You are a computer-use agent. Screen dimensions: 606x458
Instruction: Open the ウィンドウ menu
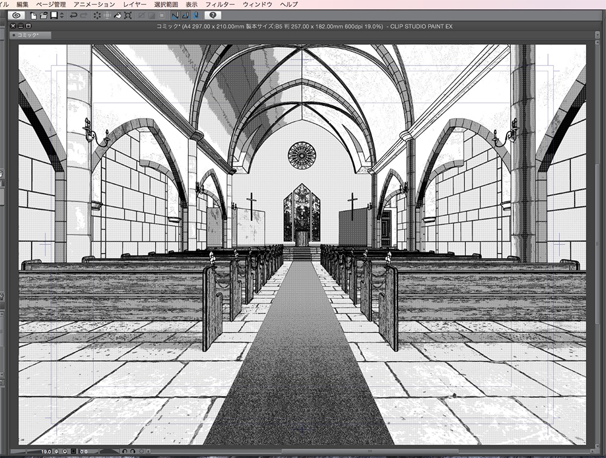[x=258, y=4]
